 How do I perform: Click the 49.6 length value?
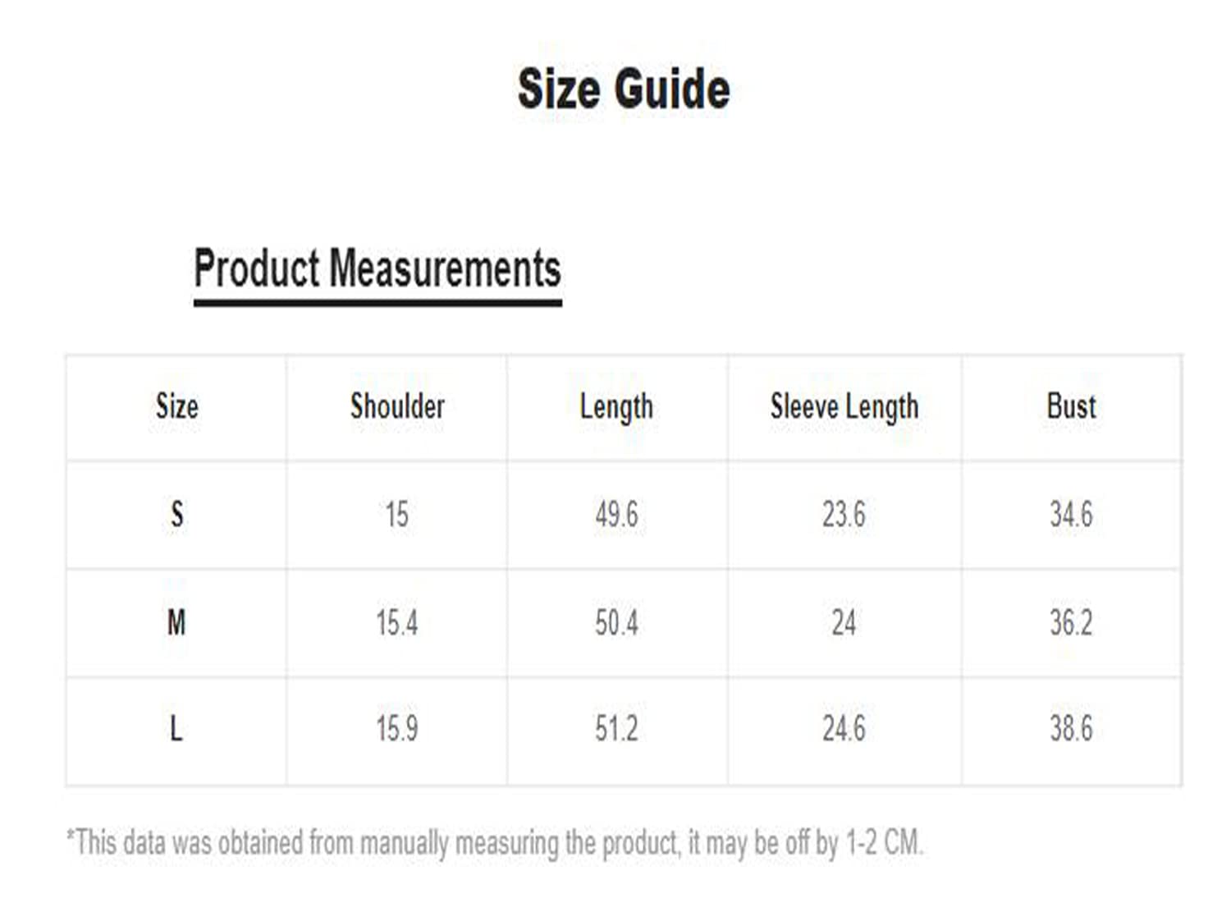pyautogui.click(x=616, y=515)
